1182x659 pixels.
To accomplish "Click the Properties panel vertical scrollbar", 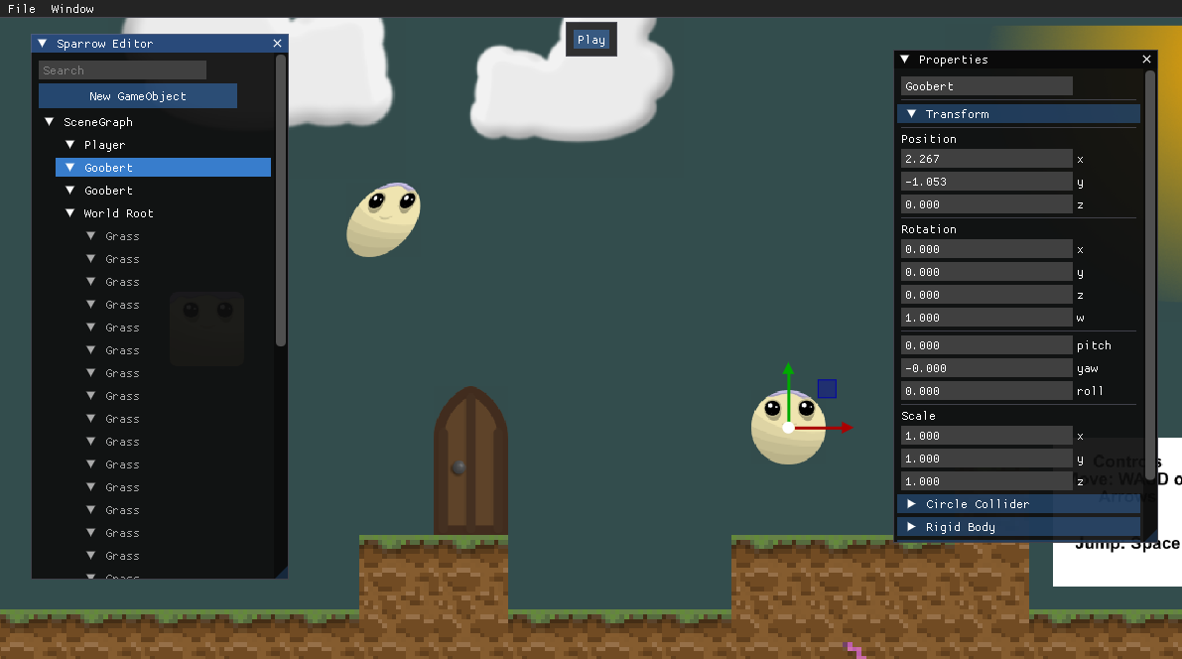I will click(x=1149, y=275).
